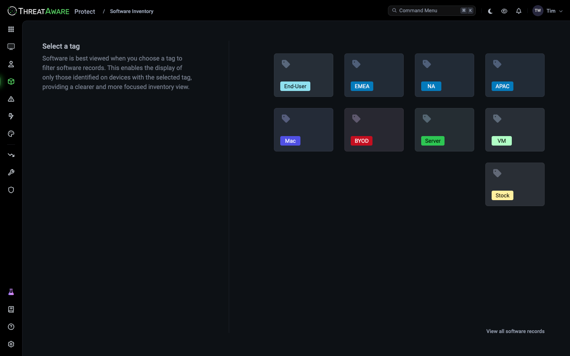
Task: Click View all software records link
Action: [515, 331]
